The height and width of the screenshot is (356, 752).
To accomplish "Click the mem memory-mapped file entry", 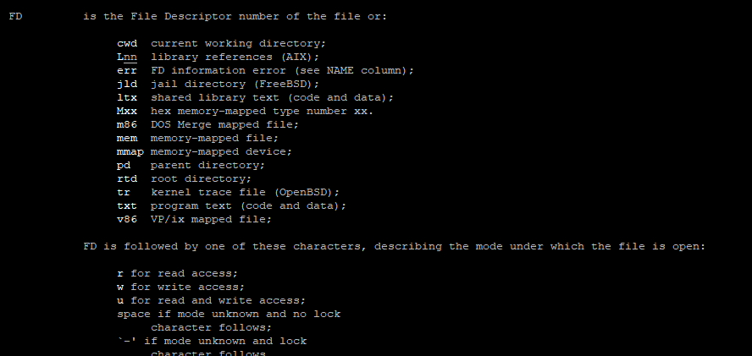I will pyautogui.click(x=197, y=138).
